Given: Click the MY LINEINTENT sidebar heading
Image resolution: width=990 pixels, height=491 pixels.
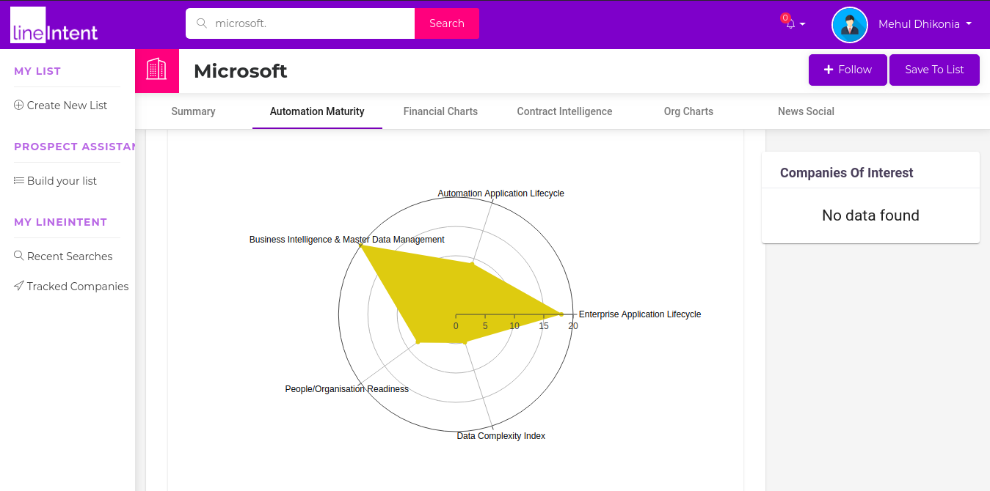Looking at the screenshot, I should [60, 222].
